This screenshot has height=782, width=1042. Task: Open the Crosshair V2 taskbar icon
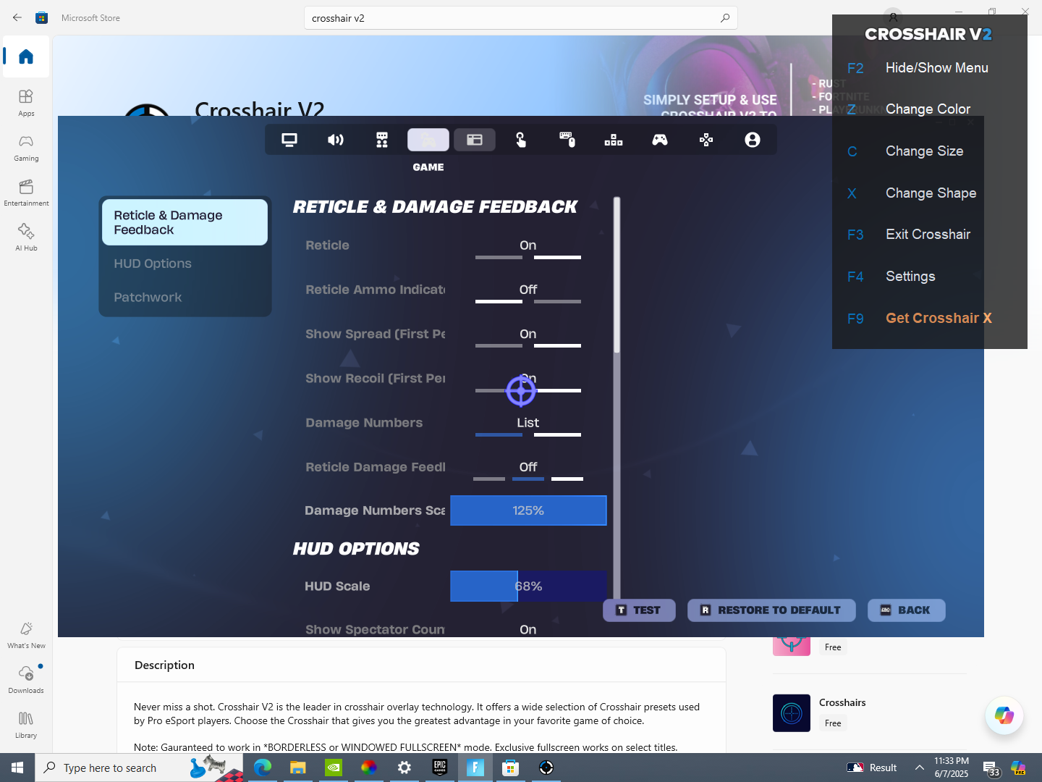point(546,768)
